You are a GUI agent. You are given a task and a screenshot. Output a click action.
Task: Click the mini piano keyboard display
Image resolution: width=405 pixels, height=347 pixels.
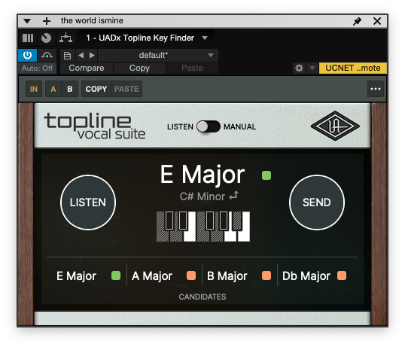pyautogui.click(x=203, y=227)
